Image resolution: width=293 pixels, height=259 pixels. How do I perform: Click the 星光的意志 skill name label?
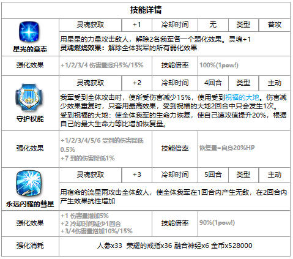[x=30, y=49]
